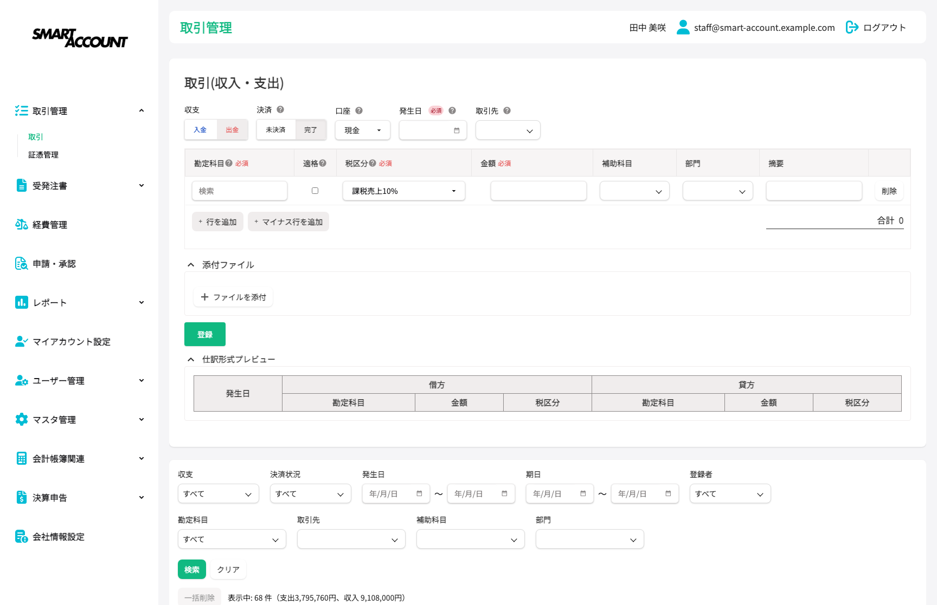Screen dimensions: 937x605
Task: Click the レポート chart icon
Action: 22,302
